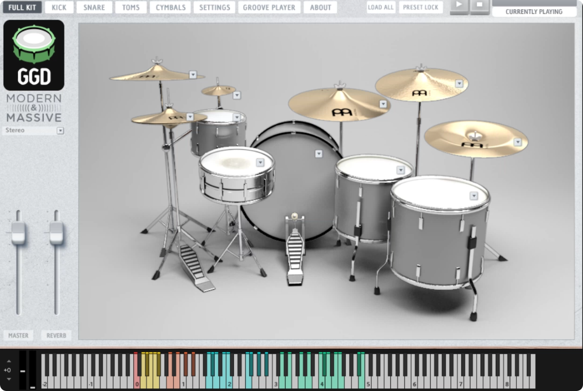Open the hi-hat dropdown arrow
Viewport: 583px width, 391px height.
tap(190, 117)
